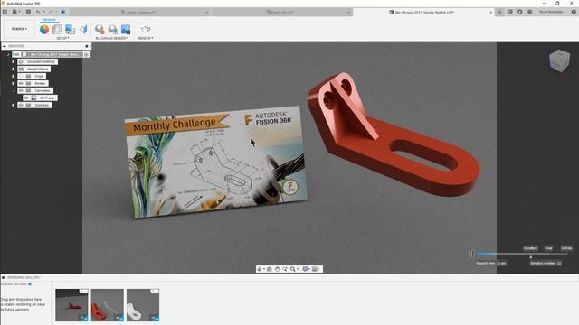Viewport: 579px width, 325px height.
Task: Toggle eye icon of 2017 Aug canvas
Action: 26,98
